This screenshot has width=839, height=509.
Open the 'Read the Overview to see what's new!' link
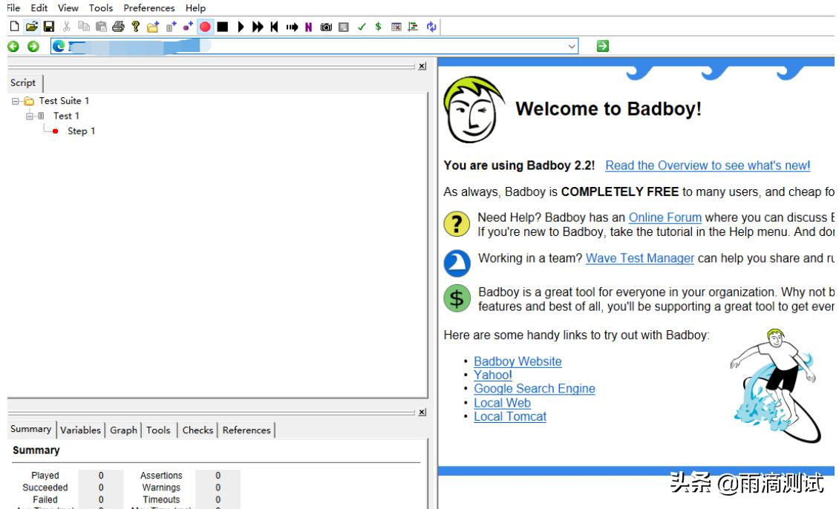[708, 165]
